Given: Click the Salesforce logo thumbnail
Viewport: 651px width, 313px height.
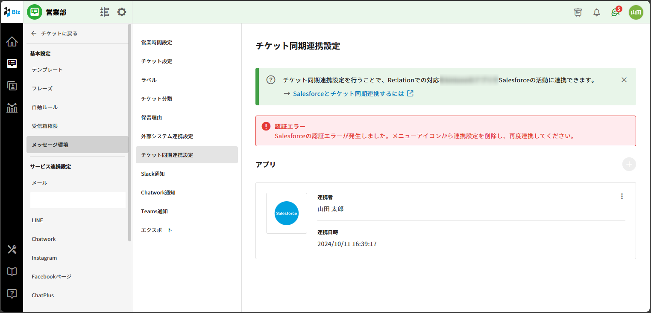Looking at the screenshot, I should point(287,213).
